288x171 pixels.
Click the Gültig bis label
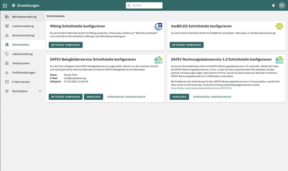[x=56, y=82]
